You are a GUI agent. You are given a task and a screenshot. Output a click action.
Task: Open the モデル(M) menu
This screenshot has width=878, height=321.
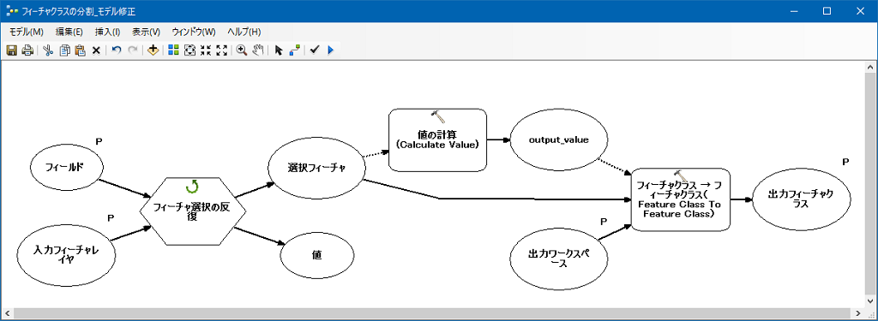point(27,32)
